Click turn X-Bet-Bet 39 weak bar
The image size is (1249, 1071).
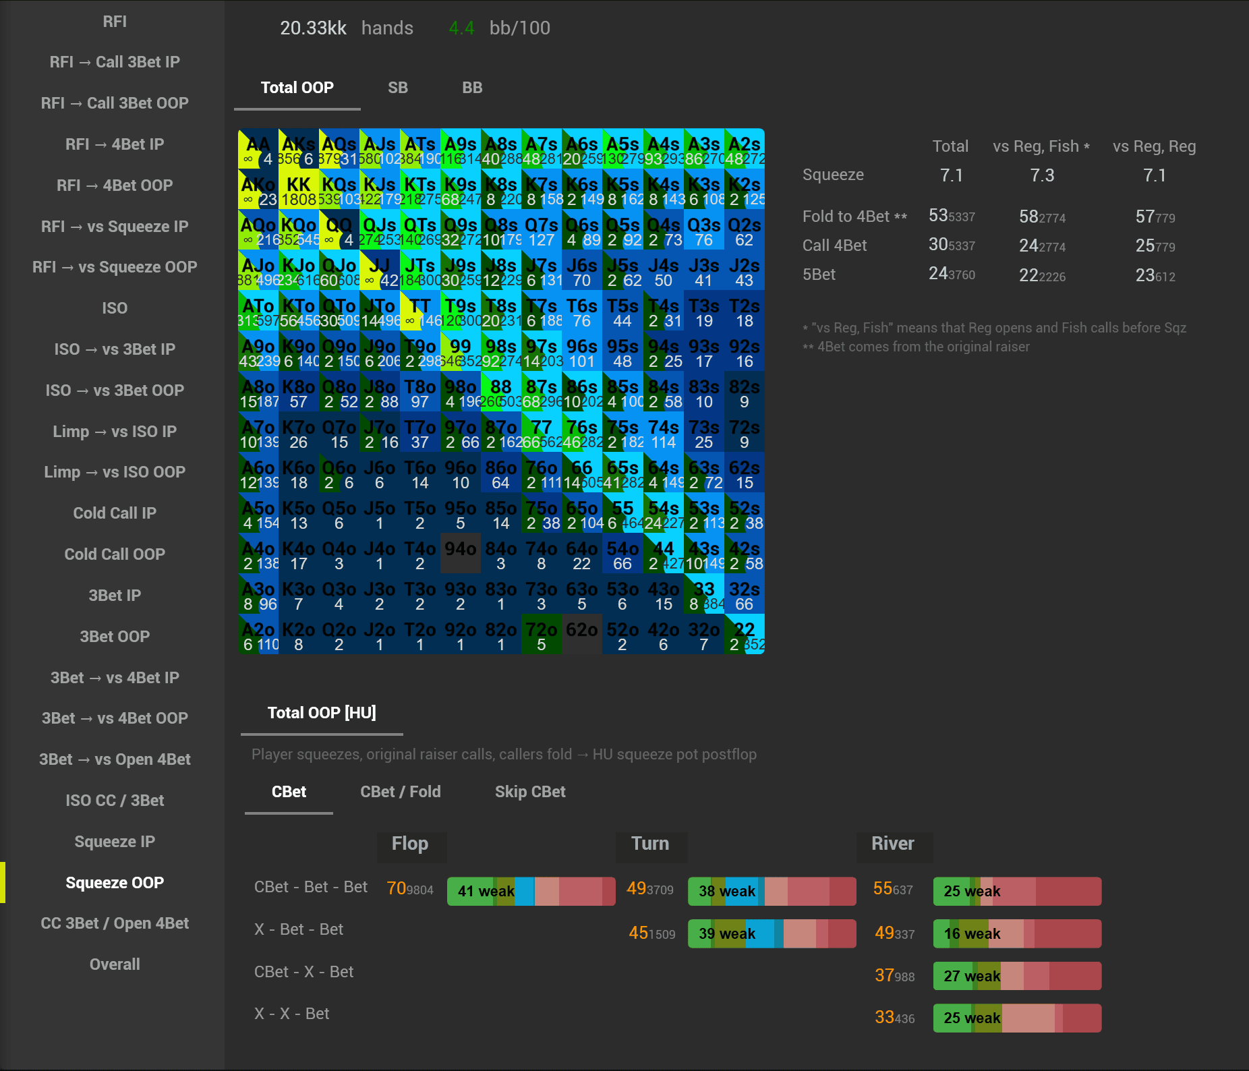point(772,934)
